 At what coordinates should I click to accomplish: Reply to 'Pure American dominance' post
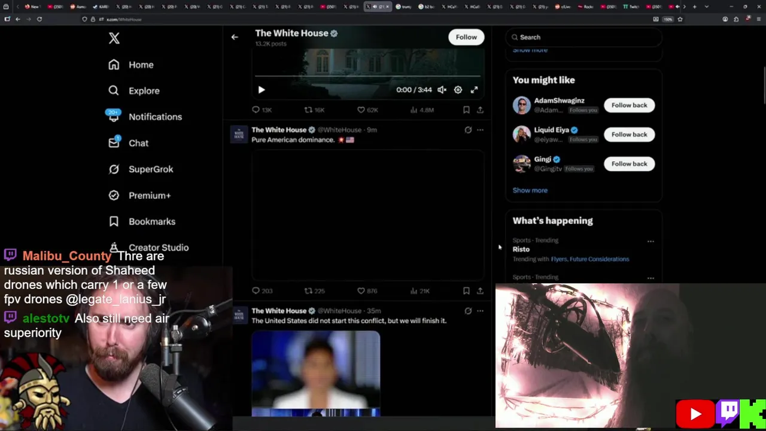262,291
